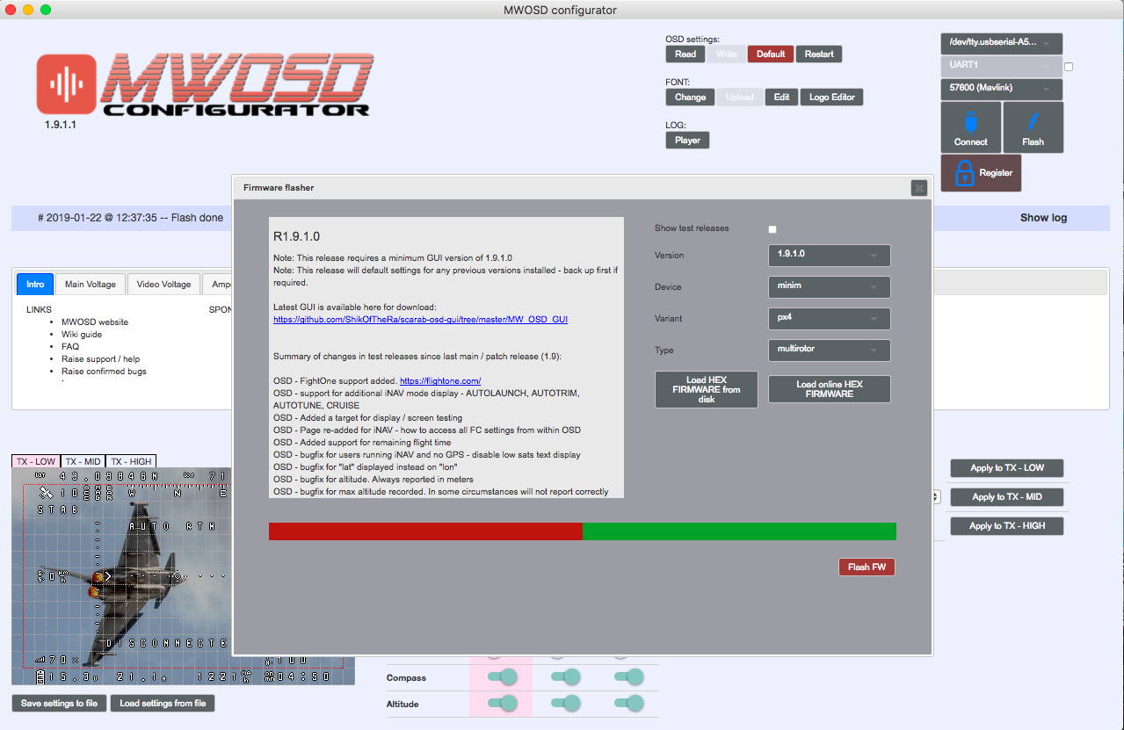Click the OSD settings Read button

click(x=685, y=54)
